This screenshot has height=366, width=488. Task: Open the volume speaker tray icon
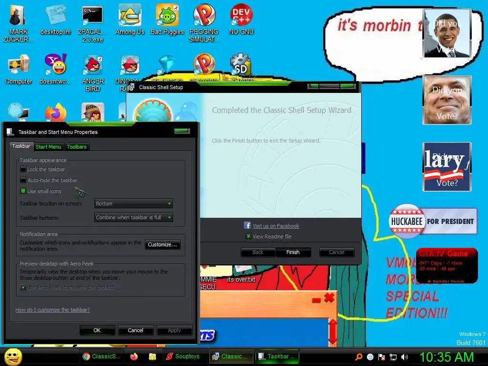[x=405, y=357]
